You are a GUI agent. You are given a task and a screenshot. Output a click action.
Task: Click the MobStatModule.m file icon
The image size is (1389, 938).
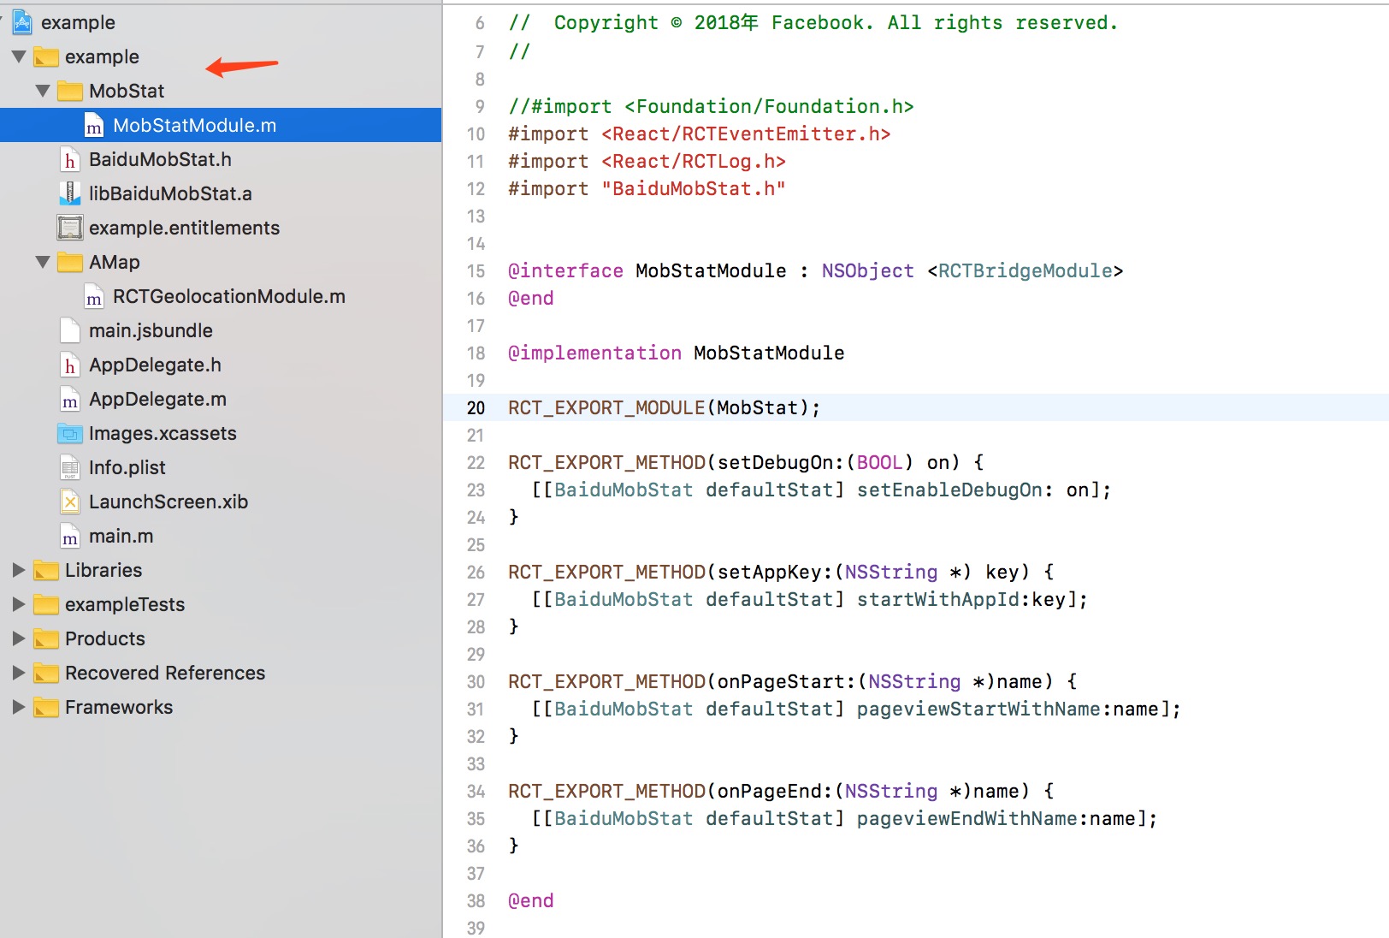(94, 126)
